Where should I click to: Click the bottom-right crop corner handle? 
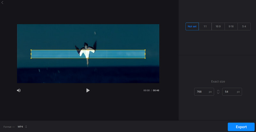click(145, 58)
